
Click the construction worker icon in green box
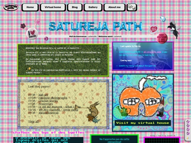click(x=28, y=69)
